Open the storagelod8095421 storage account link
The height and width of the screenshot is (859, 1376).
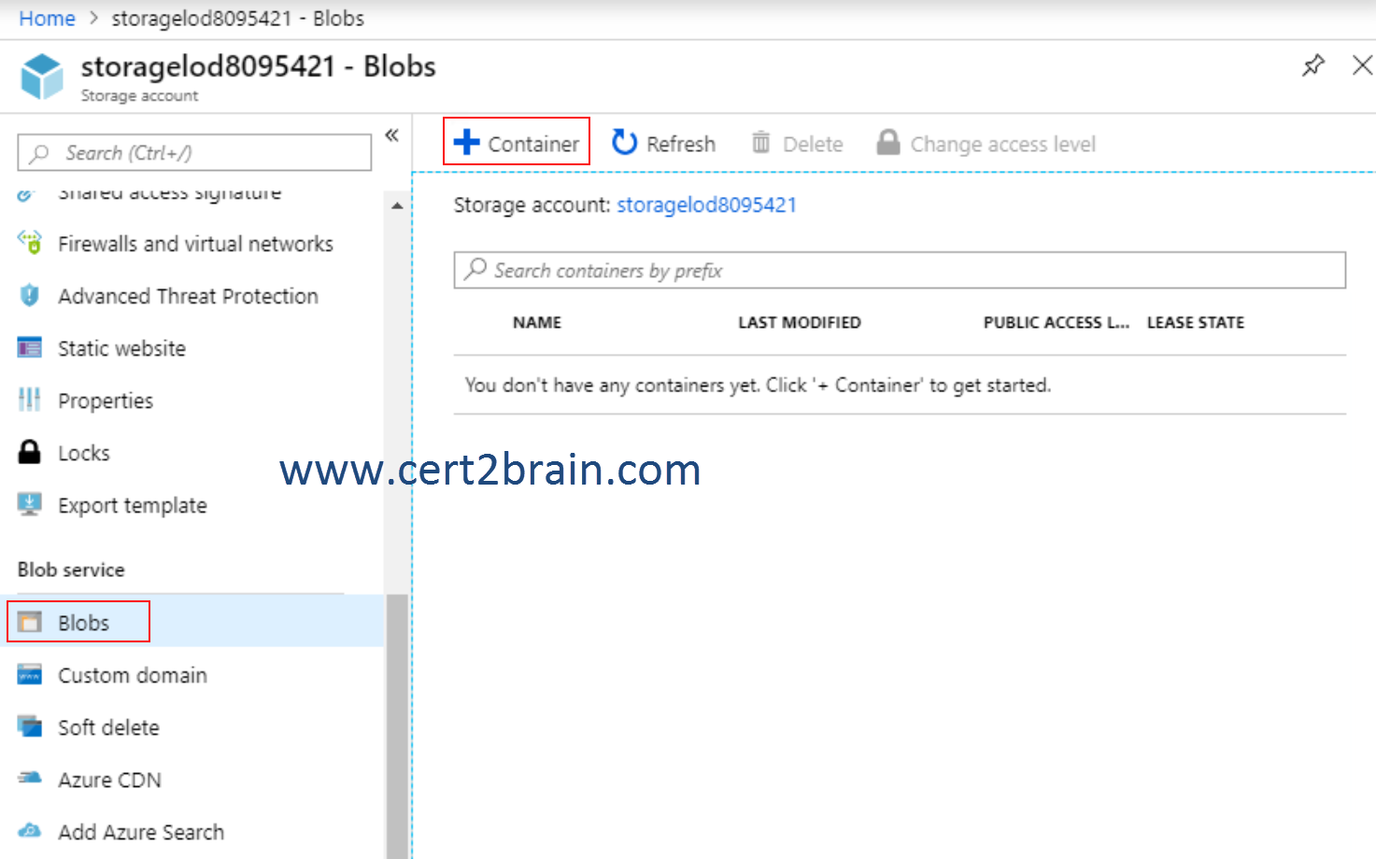click(x=706, y=204)
